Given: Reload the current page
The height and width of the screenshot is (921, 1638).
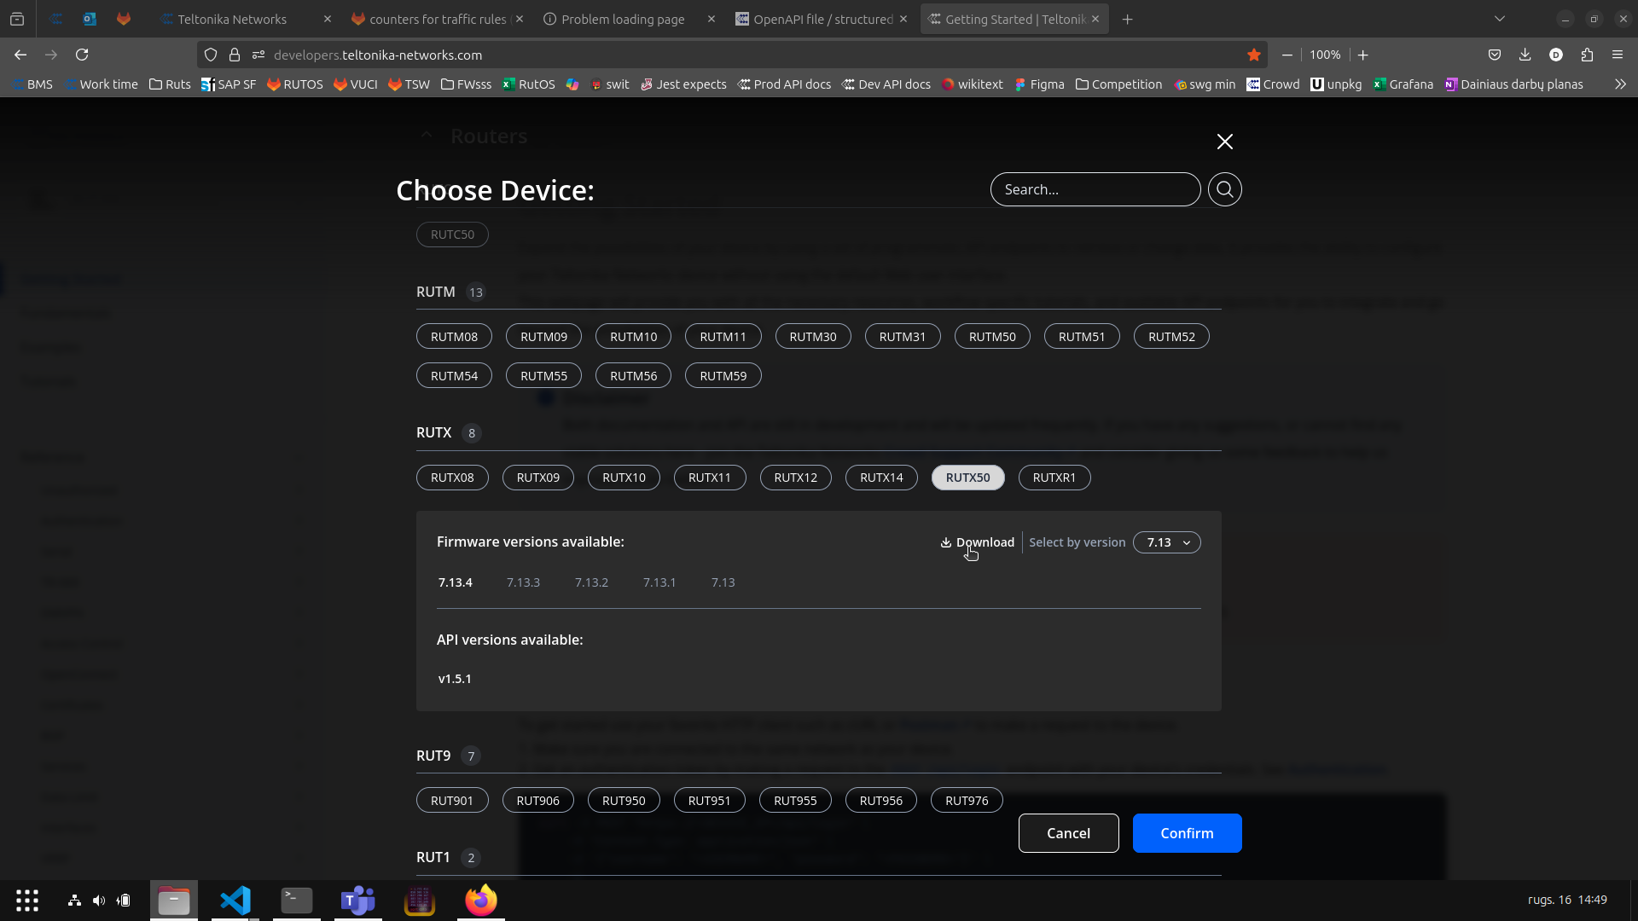Looking at the screenshot, I should 82,55.
